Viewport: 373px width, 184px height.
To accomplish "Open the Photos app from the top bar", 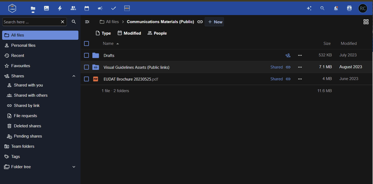I will tap(46, 8).
